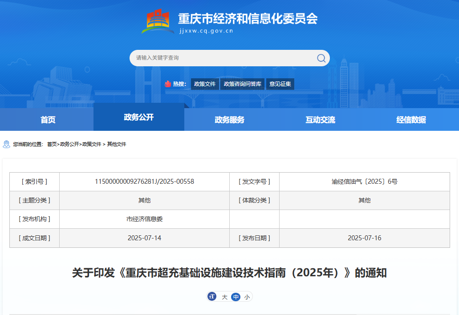Click the site title 重庆市经济和信息化委员会
This screenshot has height=315, width=459.
[x=248, y=19]
